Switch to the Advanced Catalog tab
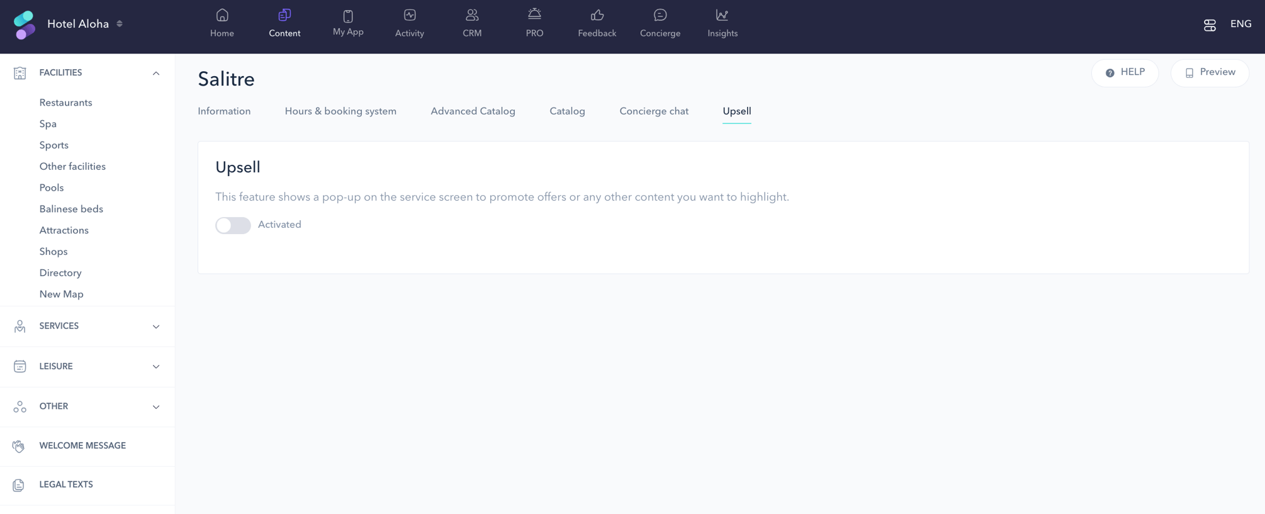 tap(473, 111)
